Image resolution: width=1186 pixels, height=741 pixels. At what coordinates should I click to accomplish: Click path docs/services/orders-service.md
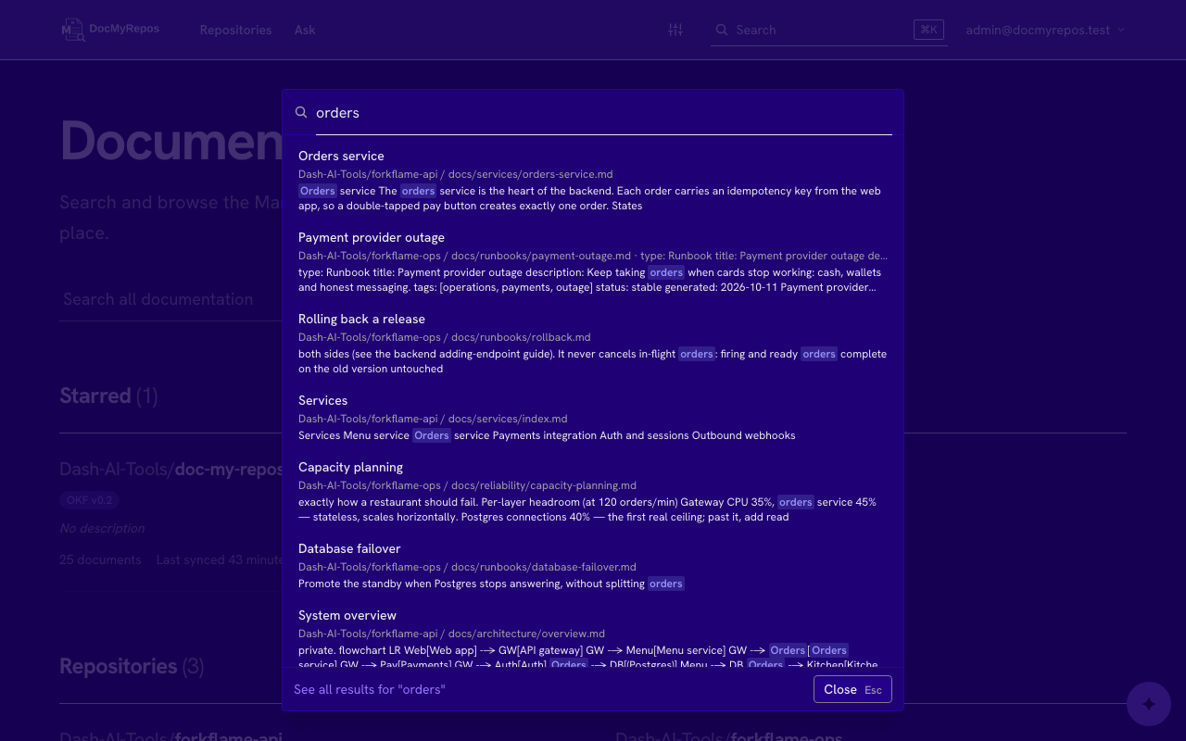530,174
